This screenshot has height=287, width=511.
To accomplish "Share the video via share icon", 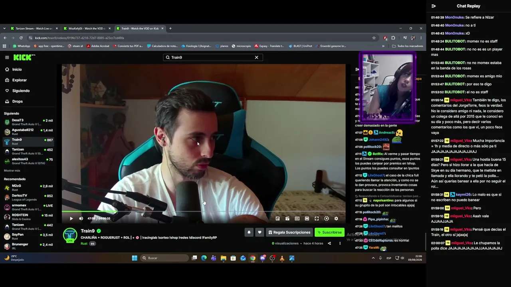I will click(329, 243).
